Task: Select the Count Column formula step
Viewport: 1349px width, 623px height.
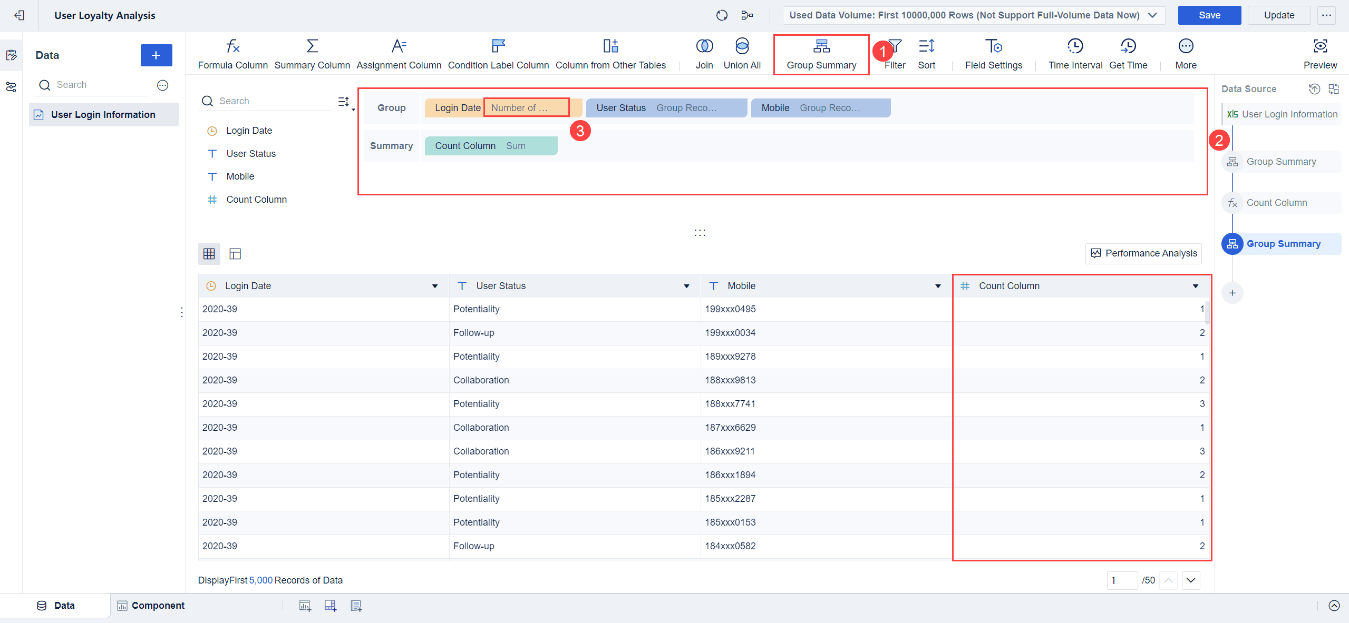Action: [1282, 203]
